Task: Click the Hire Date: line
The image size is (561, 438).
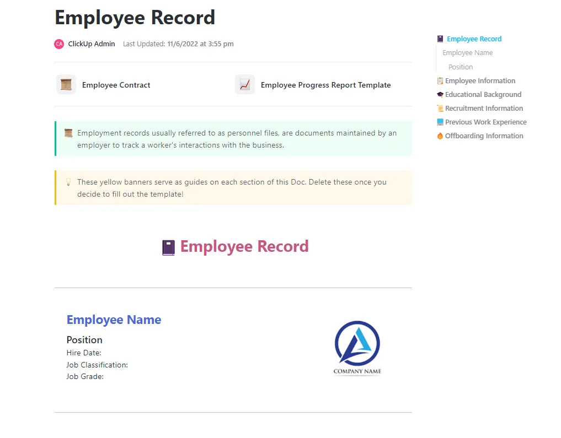Action: [x=84, y=353]
